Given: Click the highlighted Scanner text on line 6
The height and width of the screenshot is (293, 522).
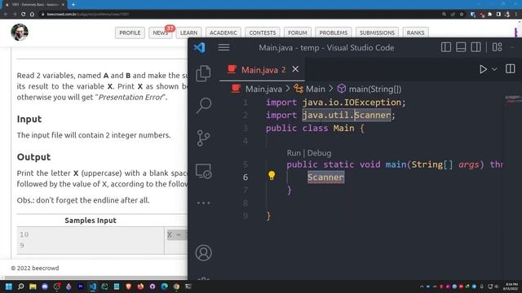Looking at the screenshot, I should 325,177.
